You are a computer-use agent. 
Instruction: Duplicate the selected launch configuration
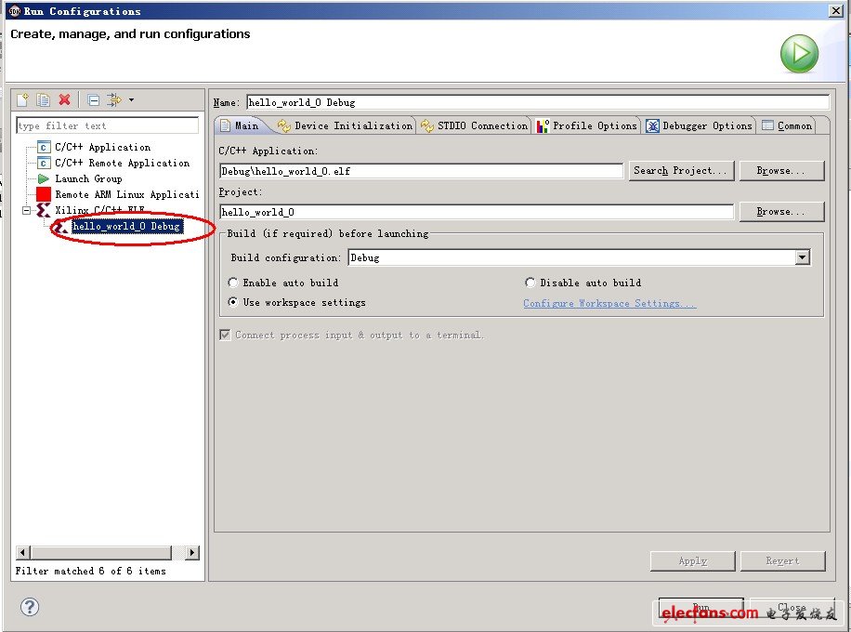(x=43, y=99)
